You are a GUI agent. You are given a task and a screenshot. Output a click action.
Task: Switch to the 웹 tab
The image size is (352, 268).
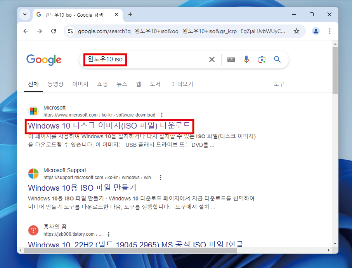pos(139,84)
